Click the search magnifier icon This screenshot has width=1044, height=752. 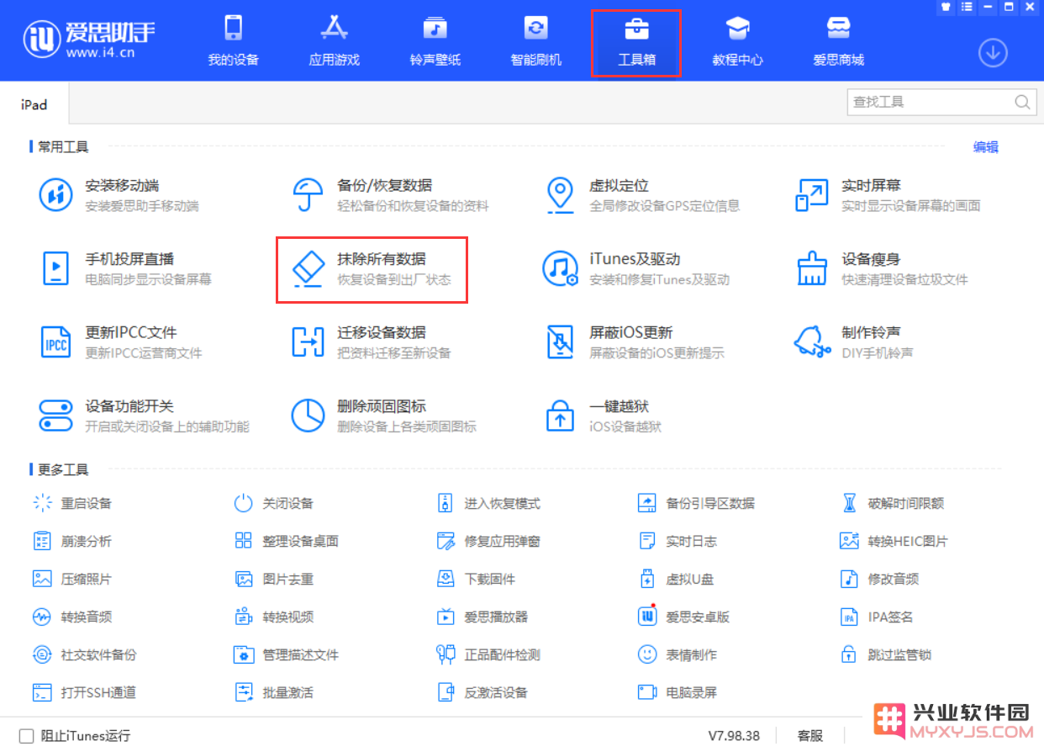coord(1022,102)
